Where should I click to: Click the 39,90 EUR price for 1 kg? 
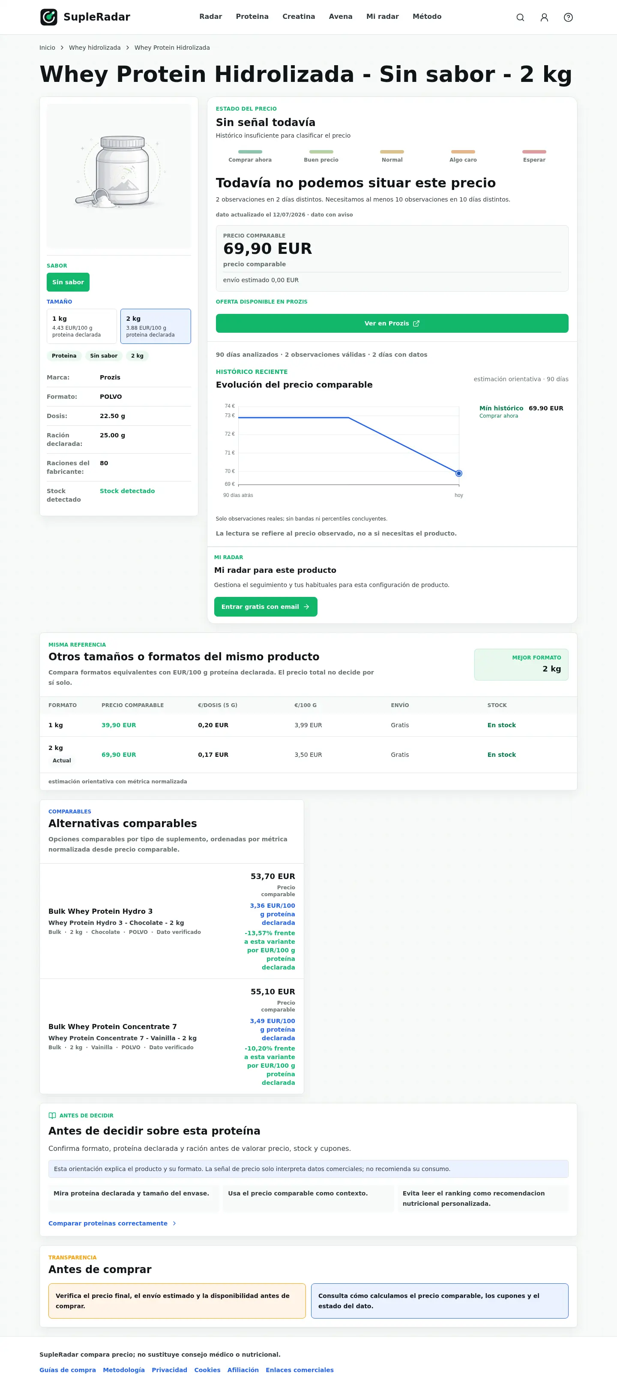click(x=119, y=725)
